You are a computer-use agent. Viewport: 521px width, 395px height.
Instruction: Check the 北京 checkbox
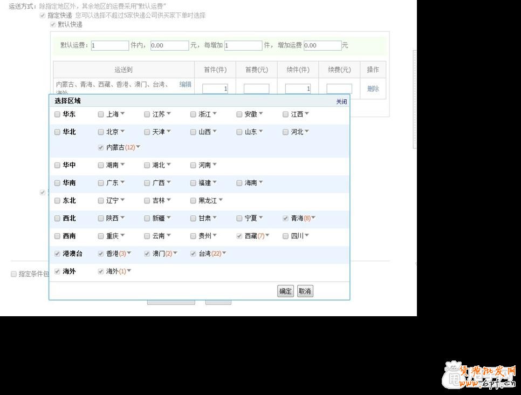[100, 132]
